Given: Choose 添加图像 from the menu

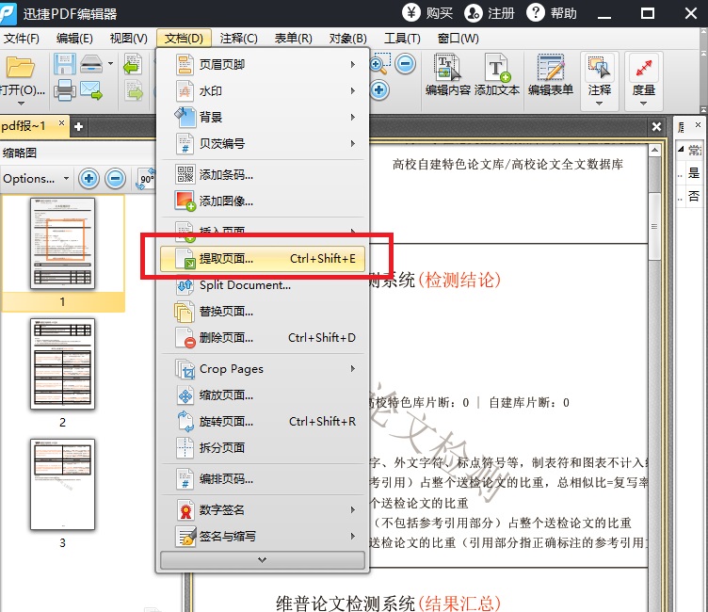Looking at the screenshot, I should 263,201.
